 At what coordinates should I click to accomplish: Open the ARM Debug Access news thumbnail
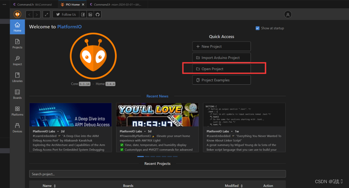pyautogui.click(x=71, y=114)
